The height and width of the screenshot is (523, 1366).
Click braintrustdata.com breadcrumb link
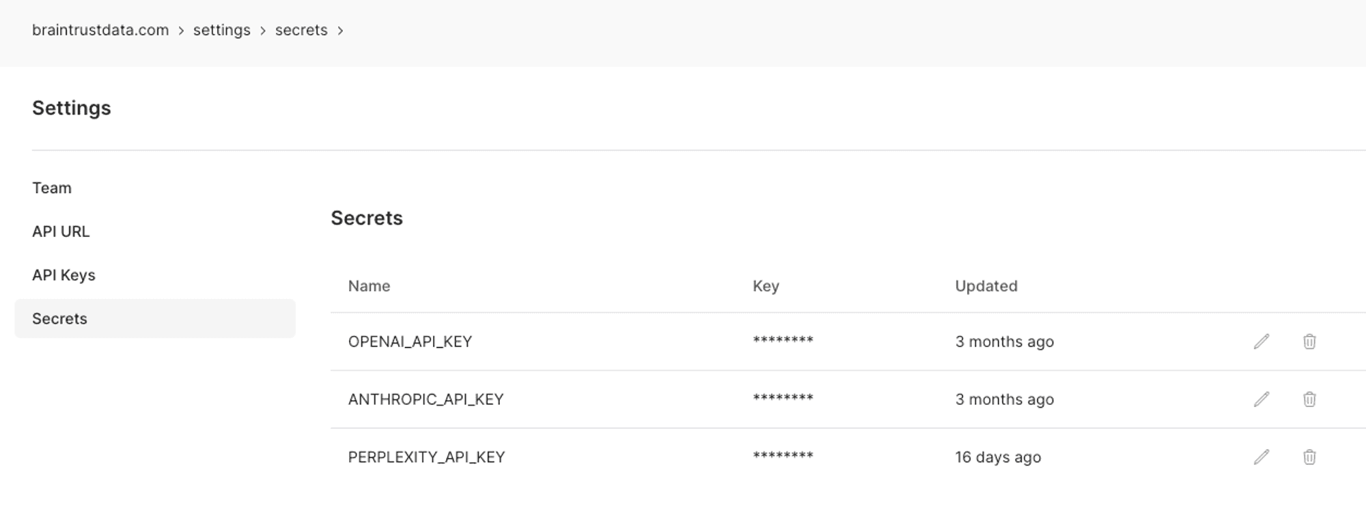(x=100, y=30)
